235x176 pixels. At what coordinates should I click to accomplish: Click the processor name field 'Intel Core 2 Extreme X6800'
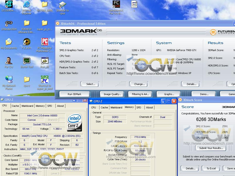[x=42, y=116]
